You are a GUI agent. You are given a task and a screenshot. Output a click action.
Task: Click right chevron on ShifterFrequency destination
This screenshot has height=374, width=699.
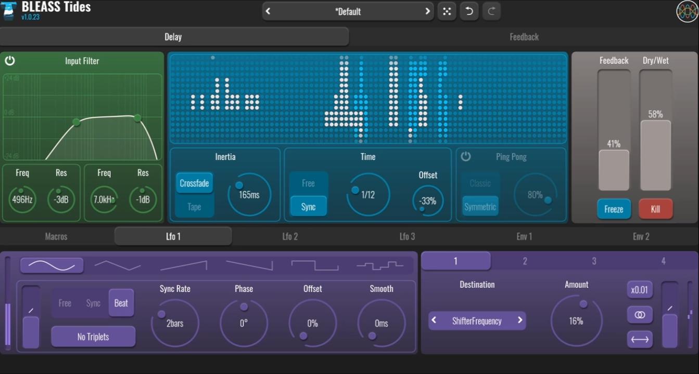click(x=519, y=320)
